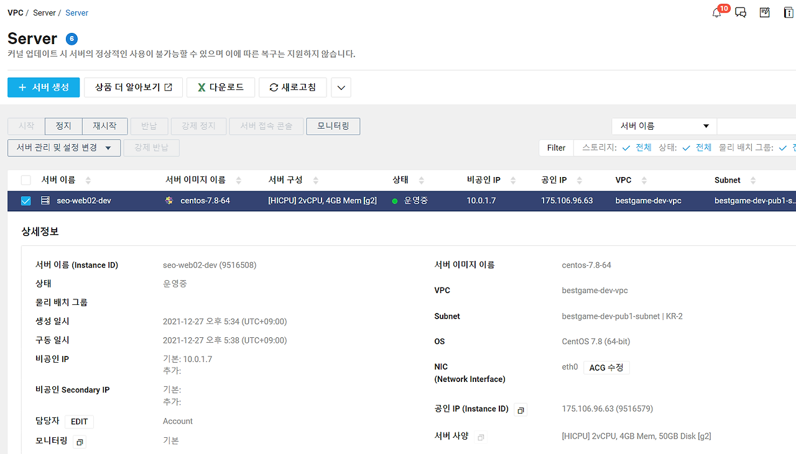Sort table by 서버 구성 column
796x454 pixels.
(315, 180)
